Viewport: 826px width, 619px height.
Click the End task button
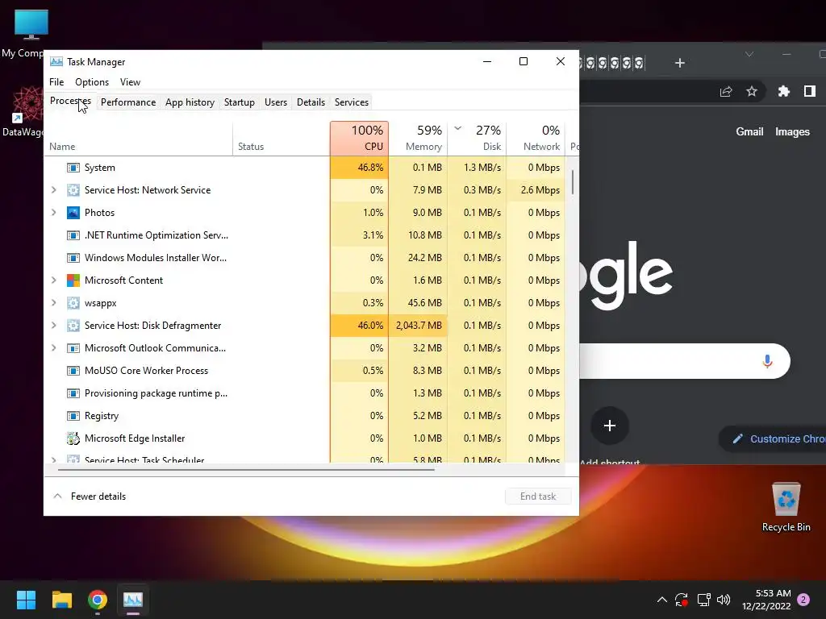[538, 496]
